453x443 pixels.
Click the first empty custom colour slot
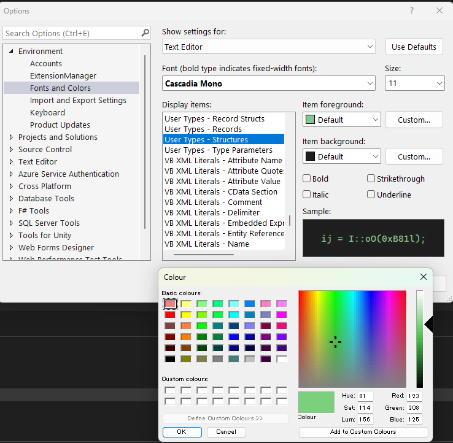[170, 390]
